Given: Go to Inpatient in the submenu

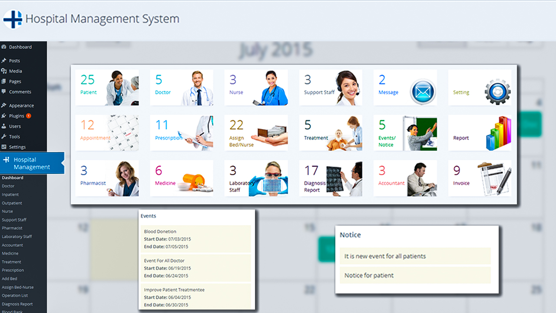Looking at the screenshot, I should pyautogui.click(x=10, y=195).
